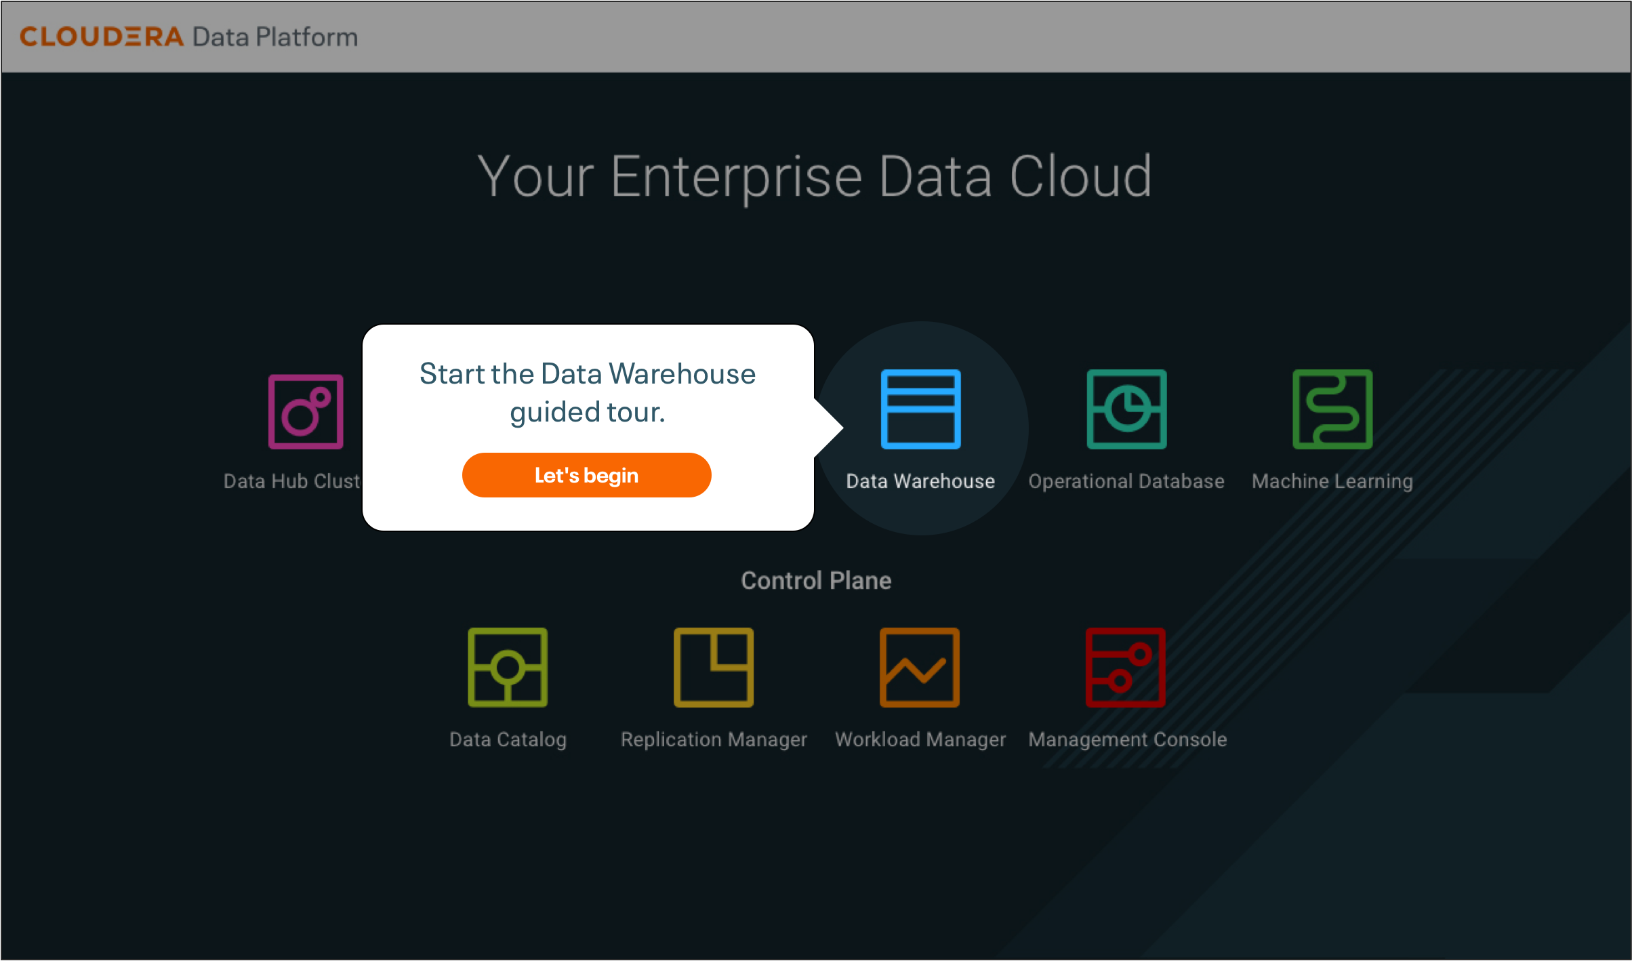Open the Management Console icon
This screenshot has width=1632, height=961.
click(x=1125, y=668)
